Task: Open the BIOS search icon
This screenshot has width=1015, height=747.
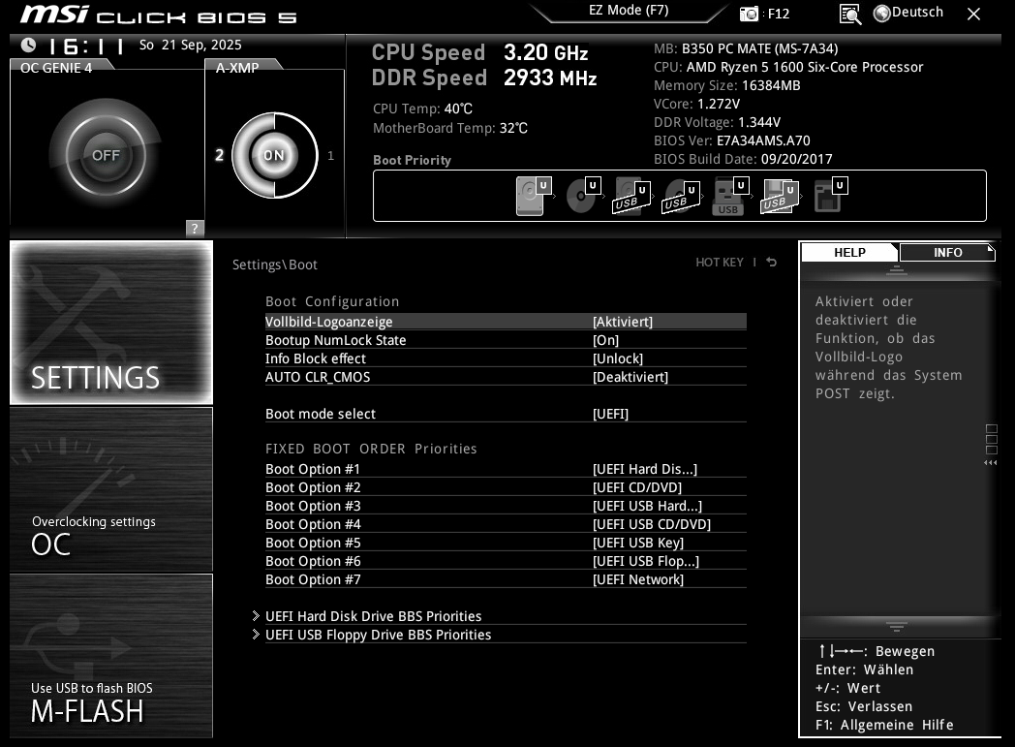Action: (x=849, y=15)
